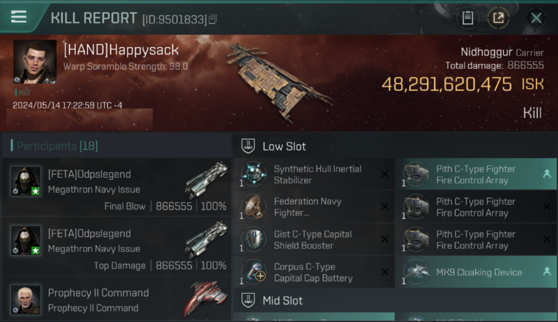Image resolution: width=558 pixels, height=322 pixels.
Task: Open the Top Damage Odpslegend participant entry
Action: 116,248
